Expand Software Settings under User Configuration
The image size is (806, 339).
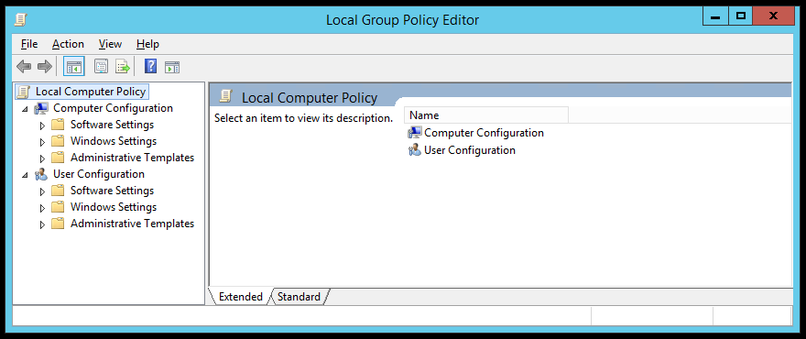coord(43,191)
